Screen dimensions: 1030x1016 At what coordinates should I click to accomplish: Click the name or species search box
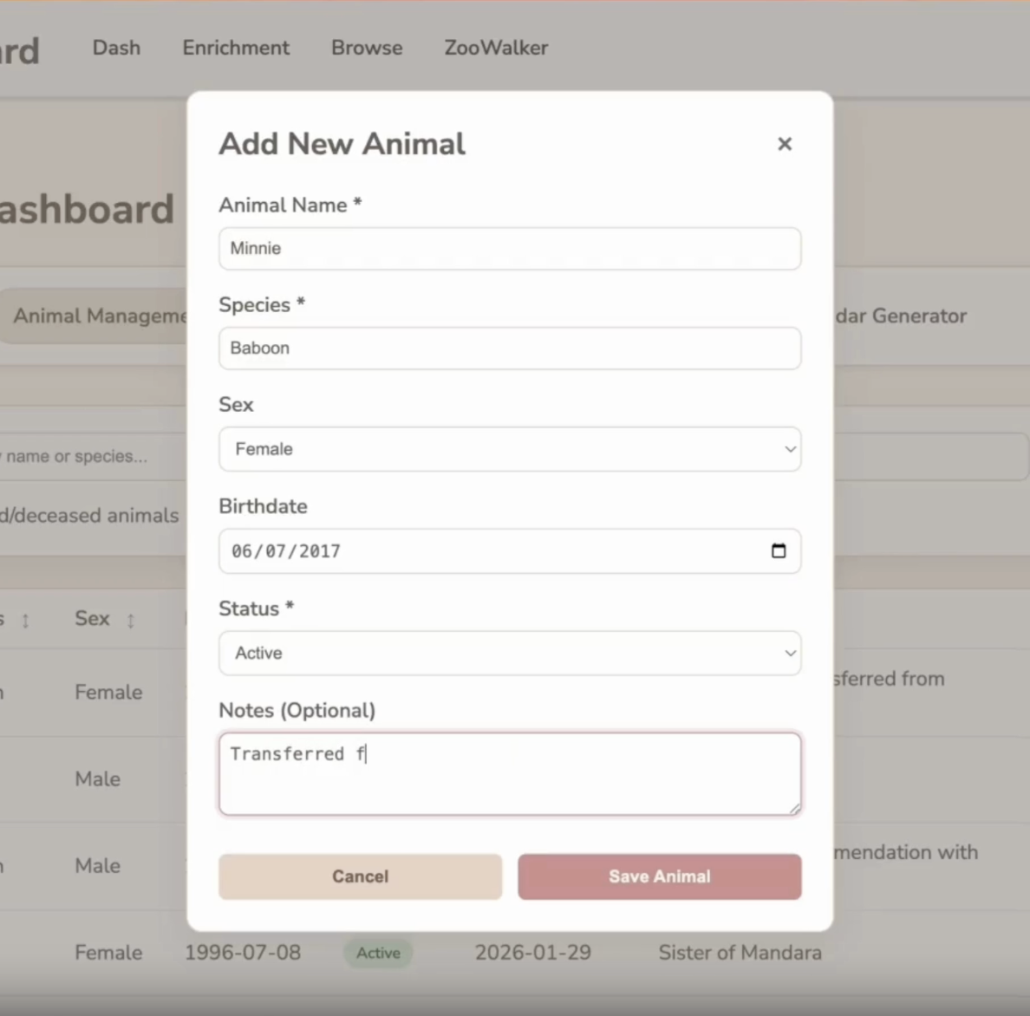point(87,456)
